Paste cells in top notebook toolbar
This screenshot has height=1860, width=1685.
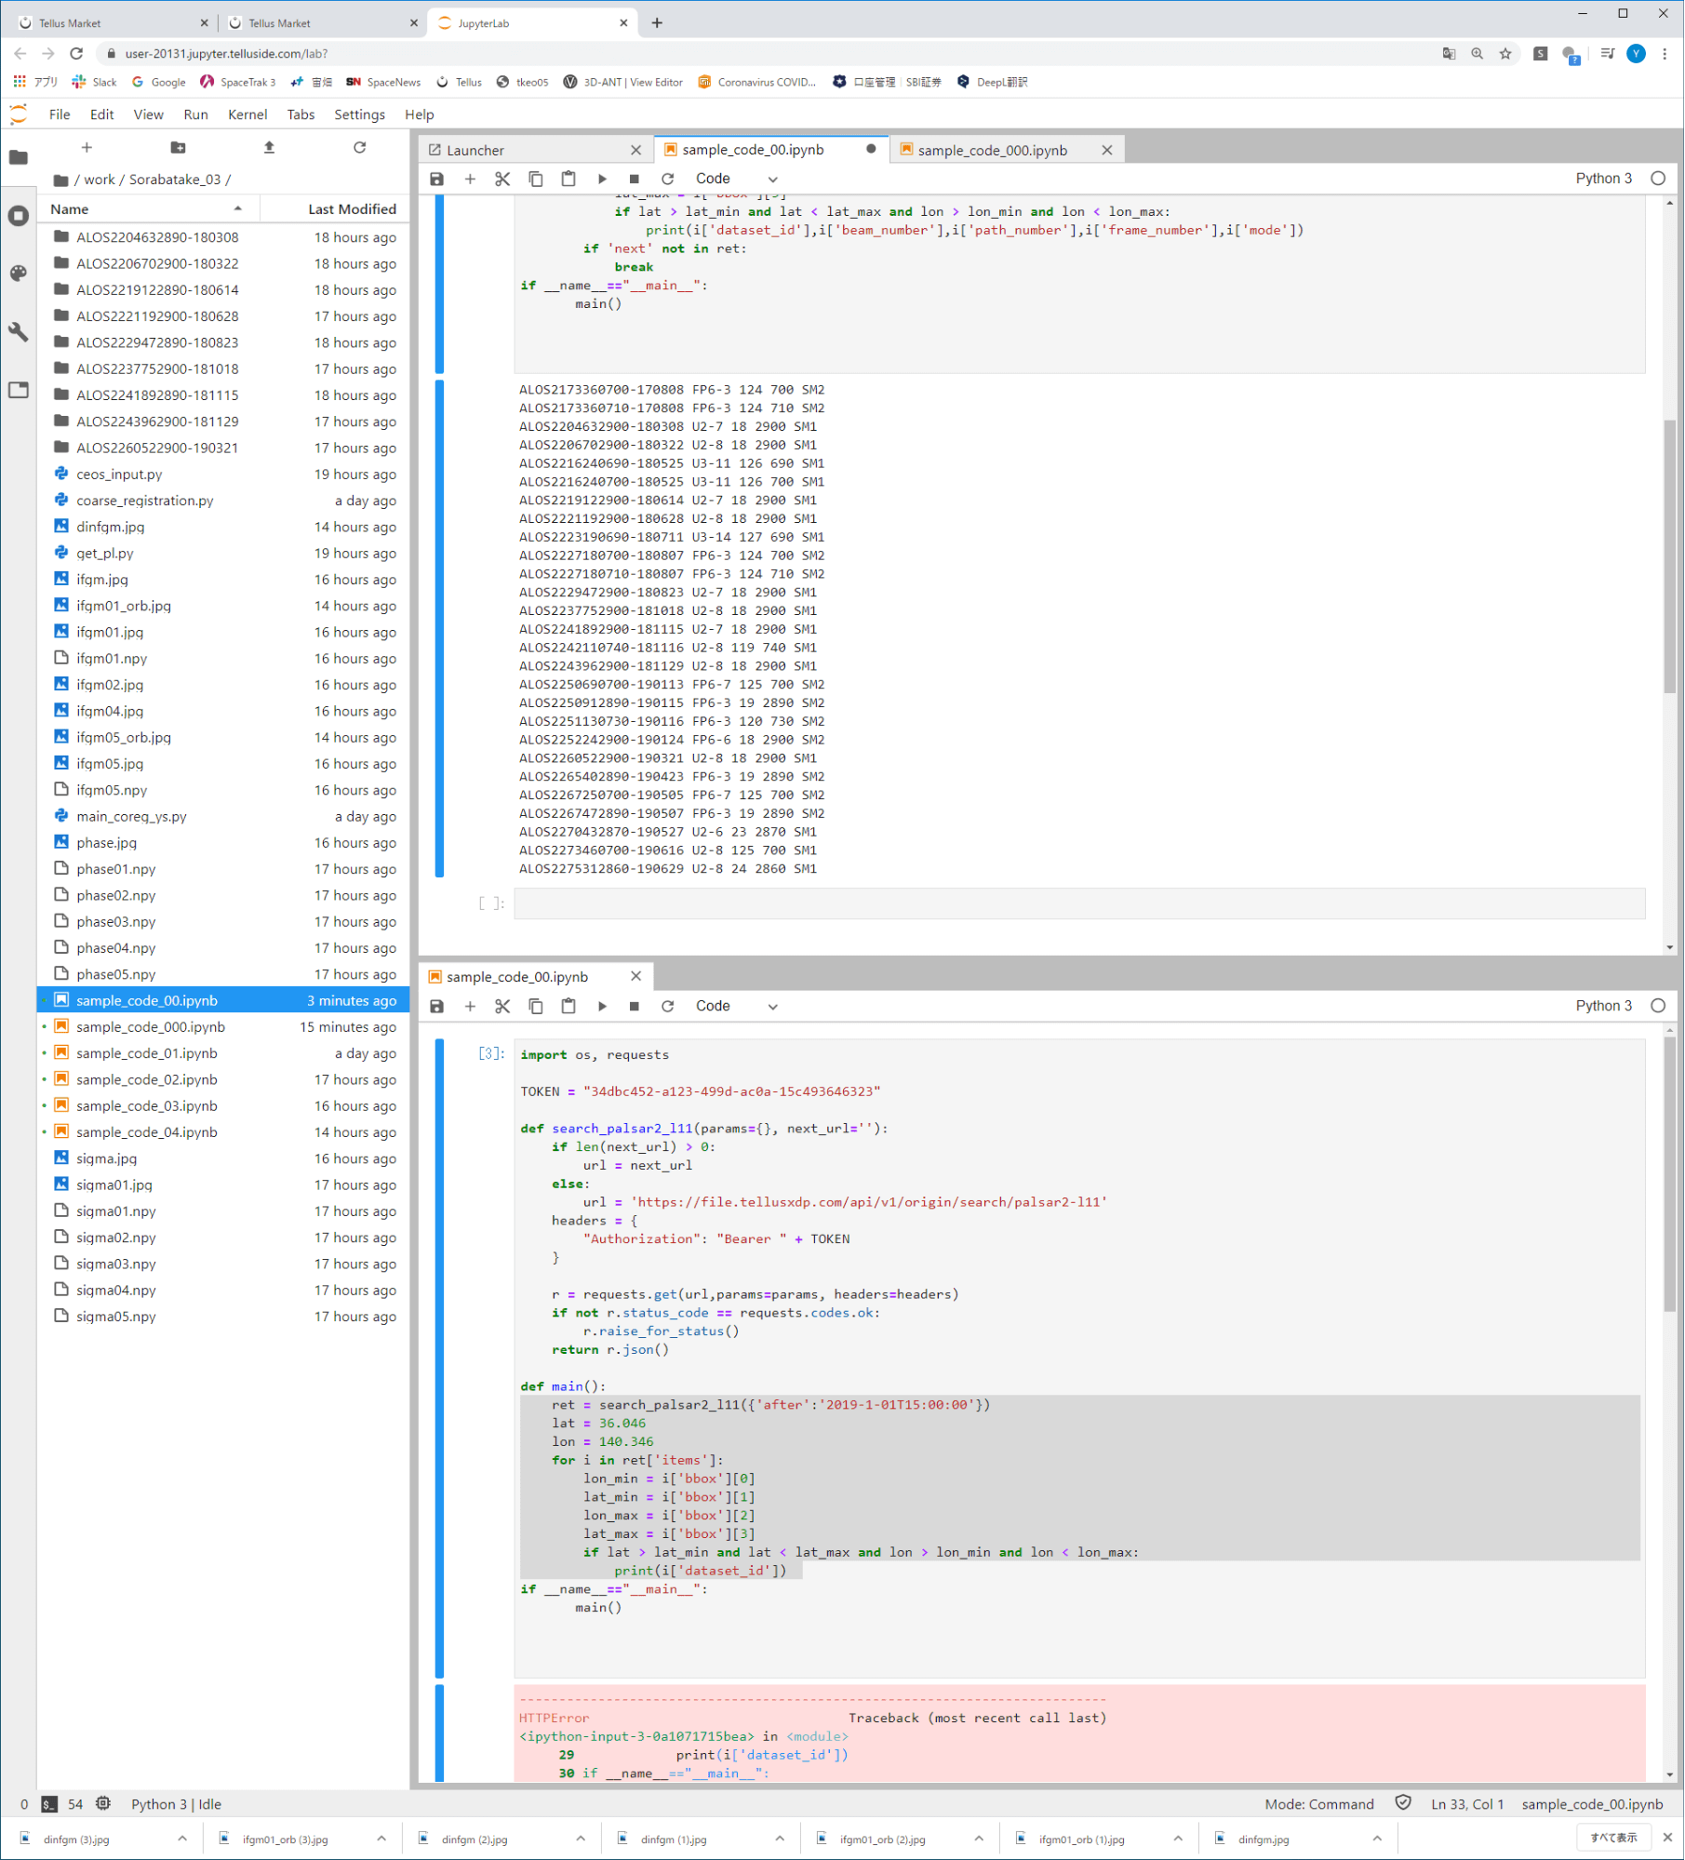(568, 179)
